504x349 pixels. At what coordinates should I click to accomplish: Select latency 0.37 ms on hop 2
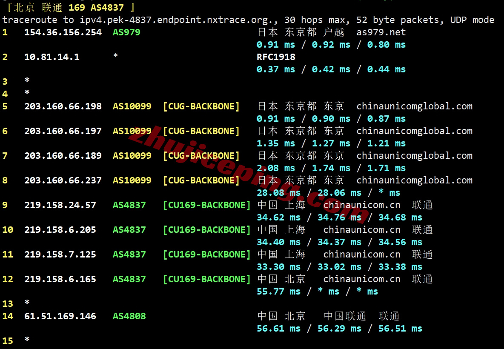(276, 69)
